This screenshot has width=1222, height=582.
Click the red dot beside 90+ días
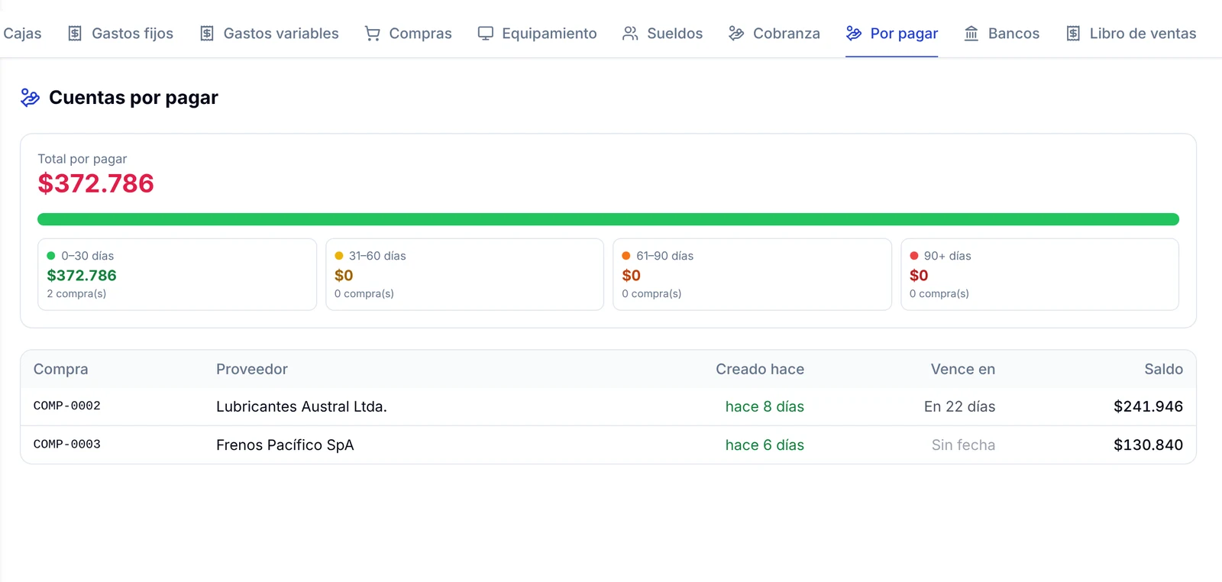point(914,256)
